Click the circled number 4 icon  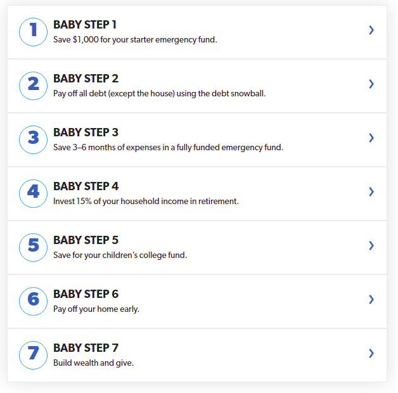33,193
